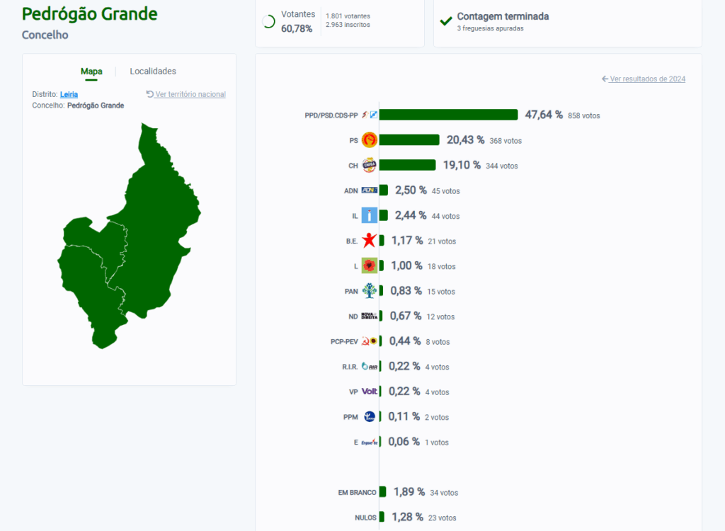Click the PS party fist logo
Screen dimensions: 725x531
click(x=369, y=140)
